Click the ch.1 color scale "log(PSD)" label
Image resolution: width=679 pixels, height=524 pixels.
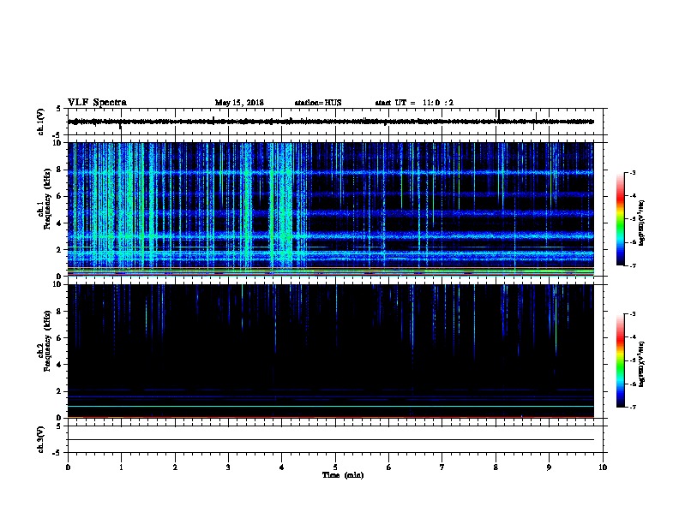[642, 223]
